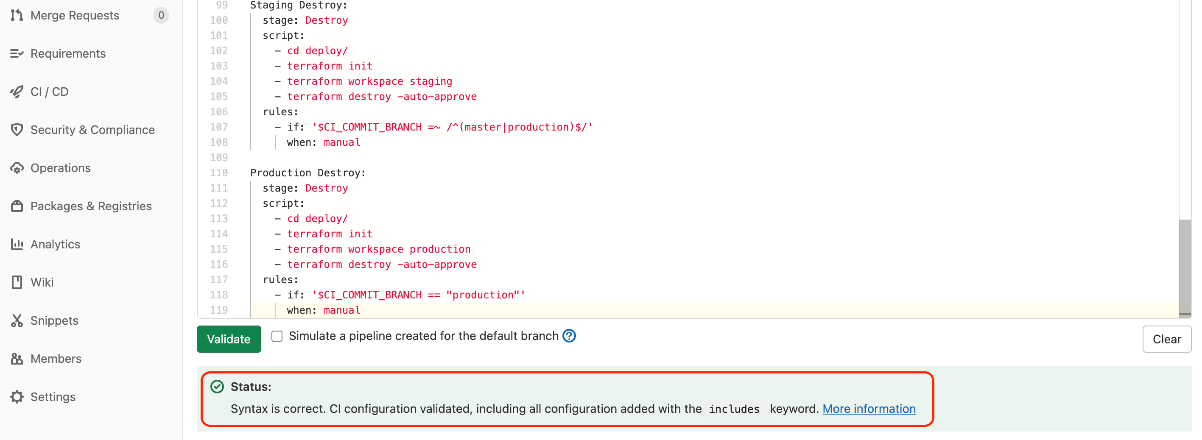The width and height of the screenshot is (1202, 440).
Task: Click 'terraform workspace staging' command text
Action: click(369, 81)
